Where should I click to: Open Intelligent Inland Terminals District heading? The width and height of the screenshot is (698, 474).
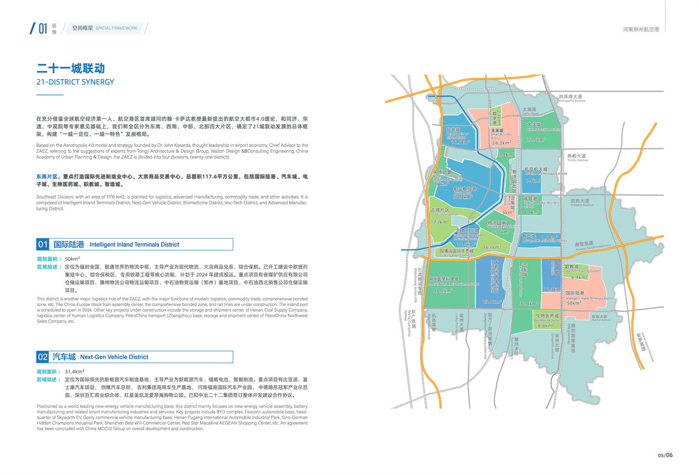134,244
